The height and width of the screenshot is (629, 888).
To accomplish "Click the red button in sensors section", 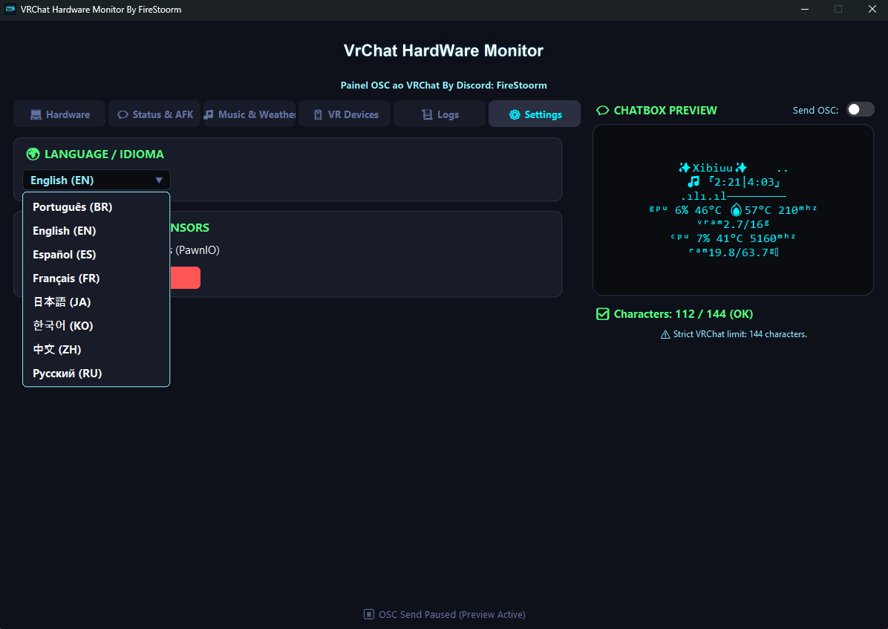I will (185, 278).
